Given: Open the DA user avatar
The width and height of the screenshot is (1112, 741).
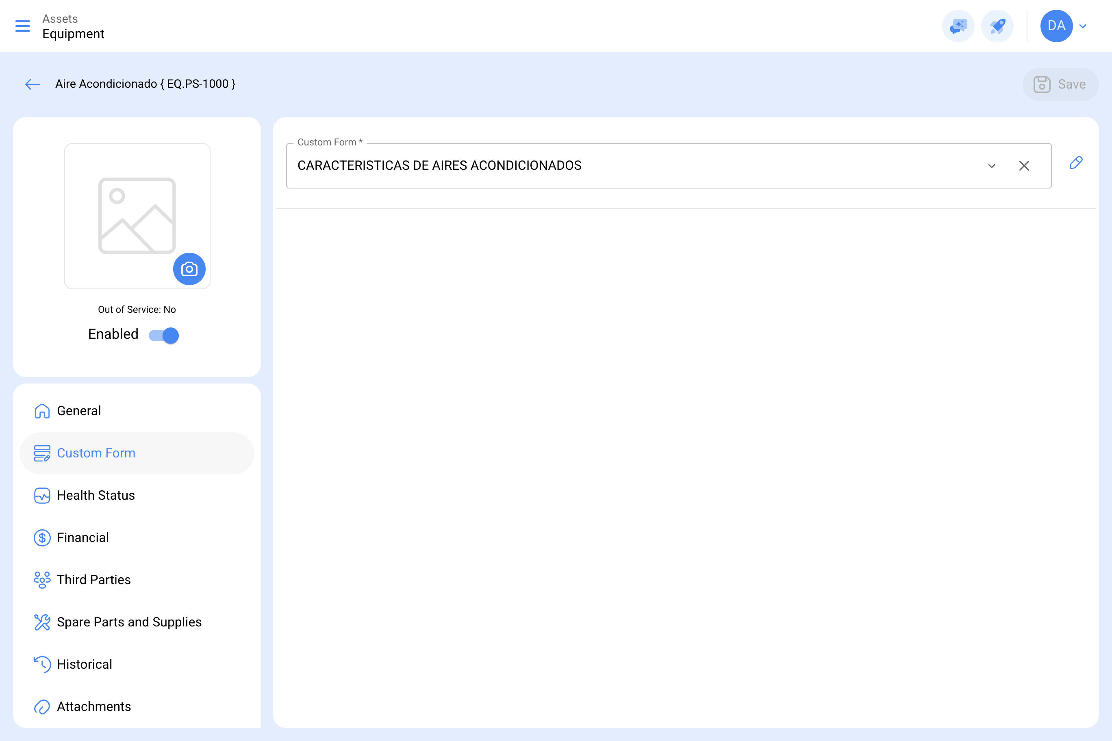Looking at the screenshot, I should point(1056,26).
